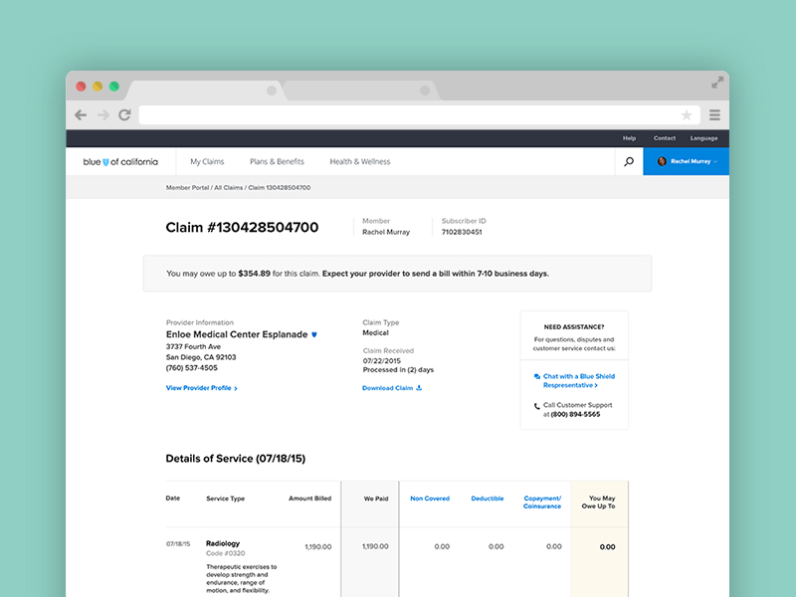The width and height of the screenshot is (796, 597).
Task: Click the download icon beside Download Claim
Action: [419, 388]
